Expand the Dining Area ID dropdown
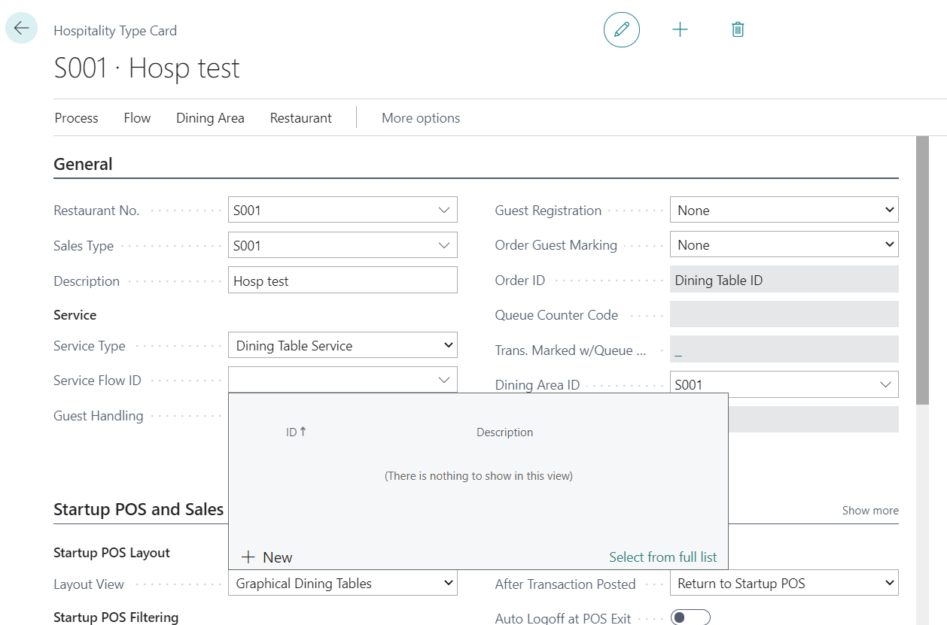 coord(885,385)
